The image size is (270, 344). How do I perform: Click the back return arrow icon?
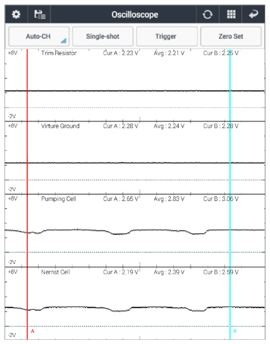pyautogui.click(x=253, y=15)
